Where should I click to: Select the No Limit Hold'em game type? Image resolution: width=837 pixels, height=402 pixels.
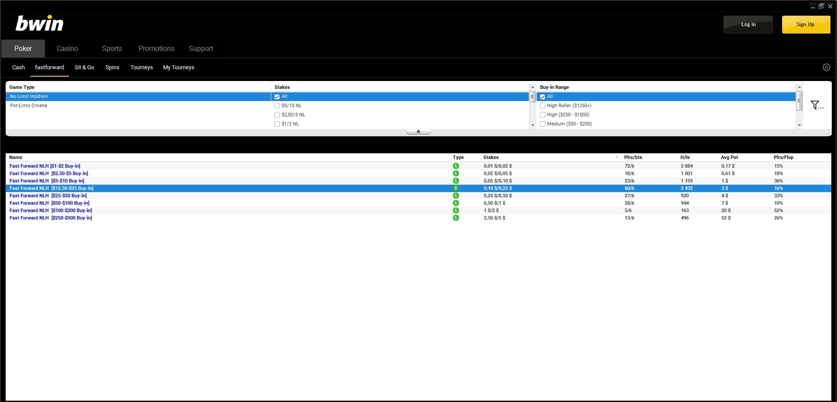click(x=138, y=97)
